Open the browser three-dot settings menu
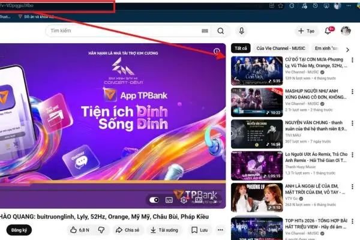Viewport: 360px width, 240px height. tap(349, 6)
